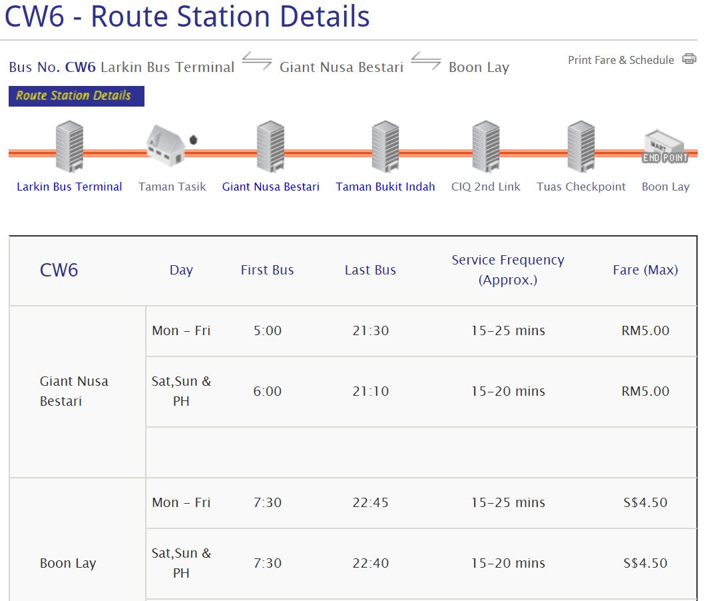
Task: Click the Giant Nusa Bestari building icon
Action: [270, 147]
